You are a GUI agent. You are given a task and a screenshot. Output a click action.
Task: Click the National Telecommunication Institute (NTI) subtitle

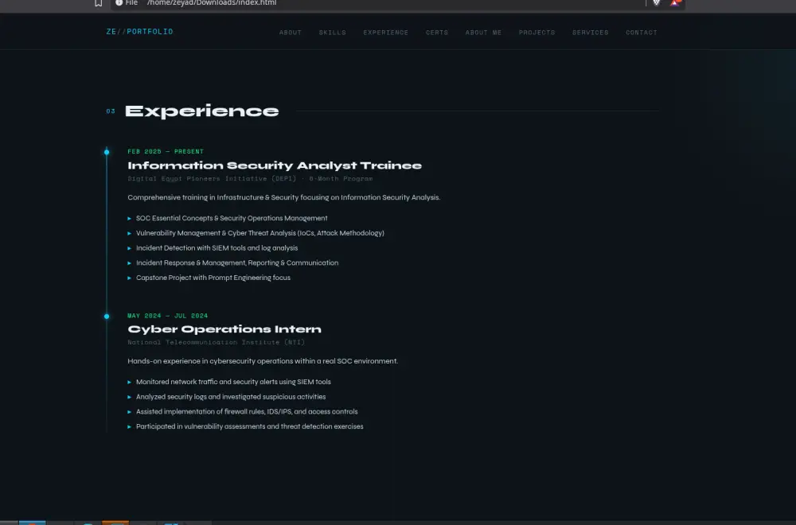[x=217, y=342]
